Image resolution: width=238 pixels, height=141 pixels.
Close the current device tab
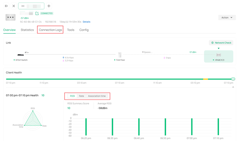point(14,6)
